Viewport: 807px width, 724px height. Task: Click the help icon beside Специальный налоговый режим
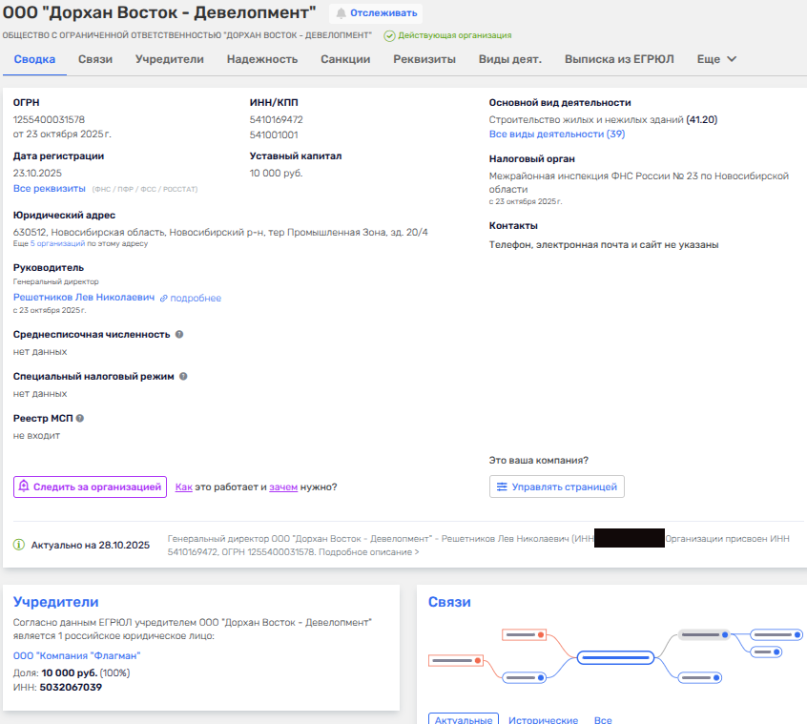183,376
